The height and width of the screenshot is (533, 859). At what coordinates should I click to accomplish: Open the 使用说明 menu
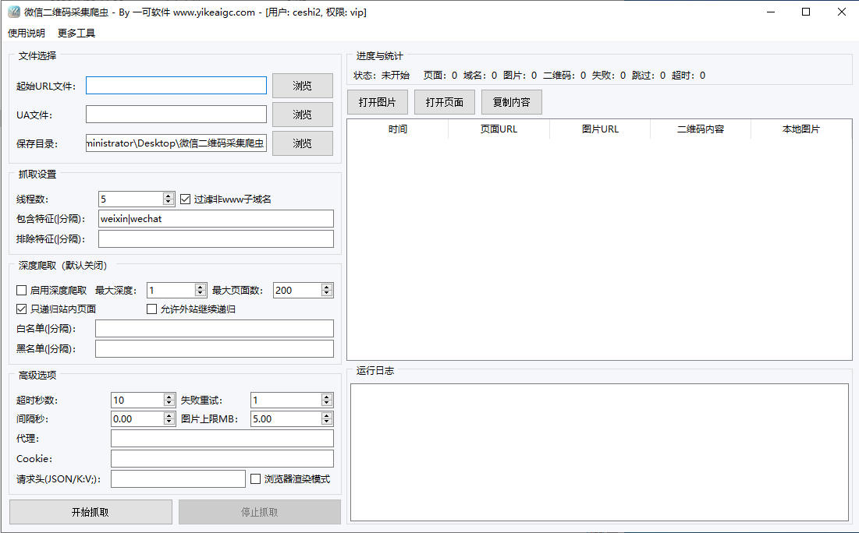coord(27,34)
